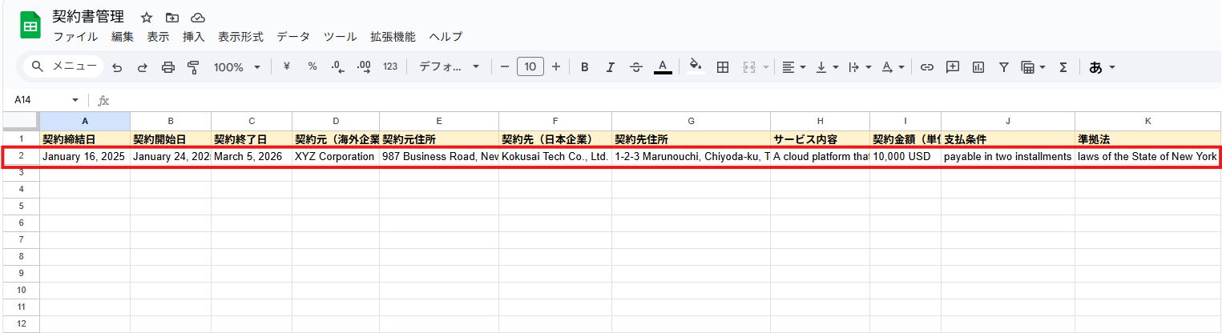This screenshot has height=333, width=1222.
Task: Open text rotation dropdown
Action: [893, 67]
